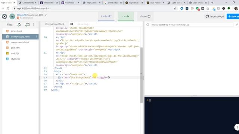This screenshot has width=239, height=134.
Task: Toggle editor layout icon beside file tab
Action: click(x=71, y=24)
